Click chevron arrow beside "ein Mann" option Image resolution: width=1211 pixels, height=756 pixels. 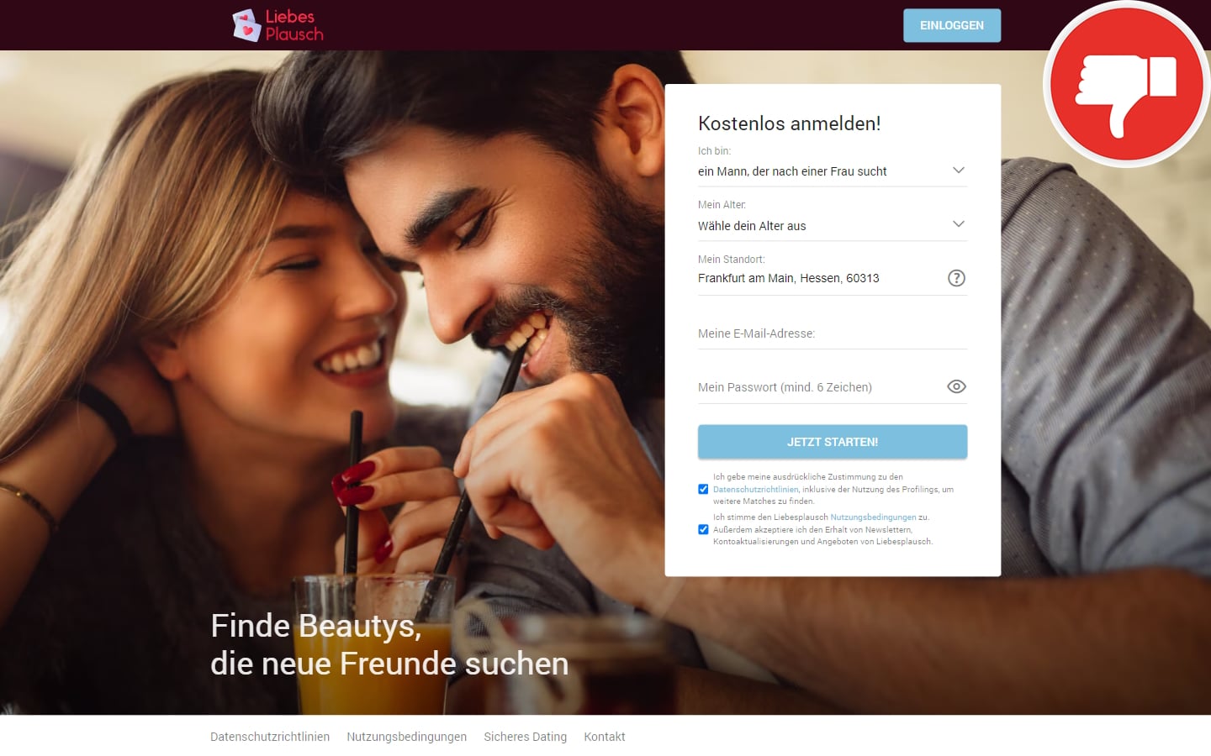[958, 170]
